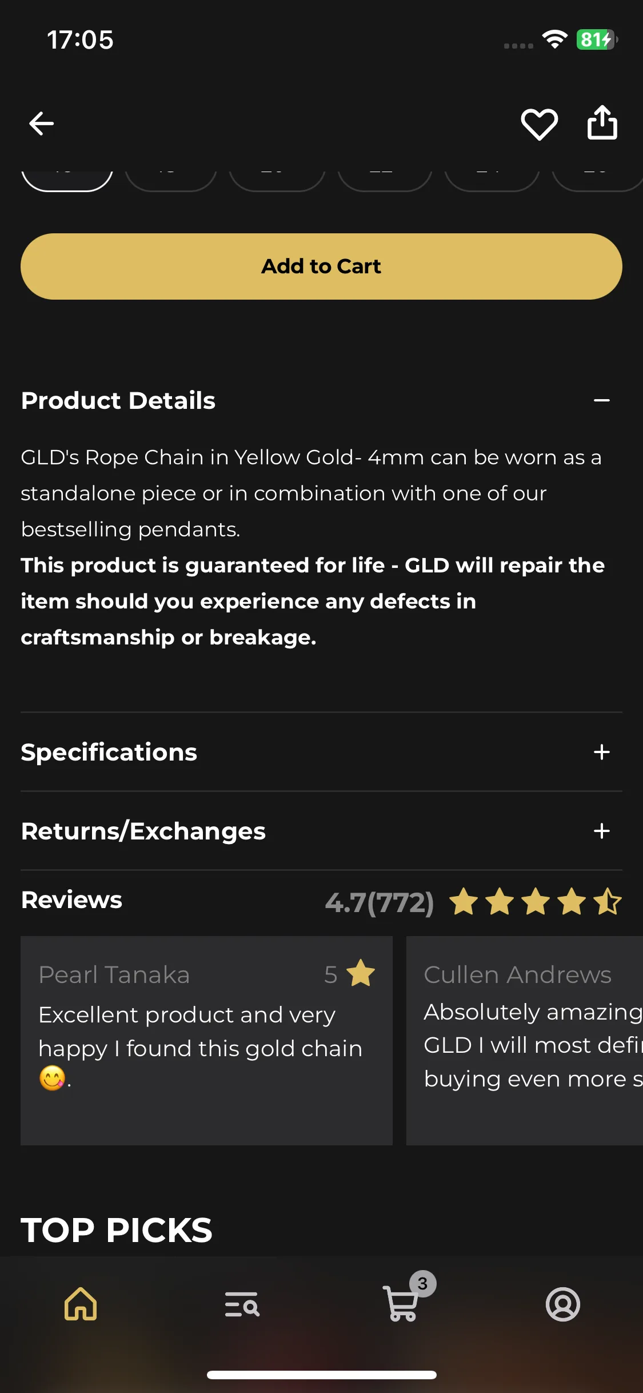Tap the Reviews heading
The height and width of the screenshot is (1393, 643).
coord(71,900)
